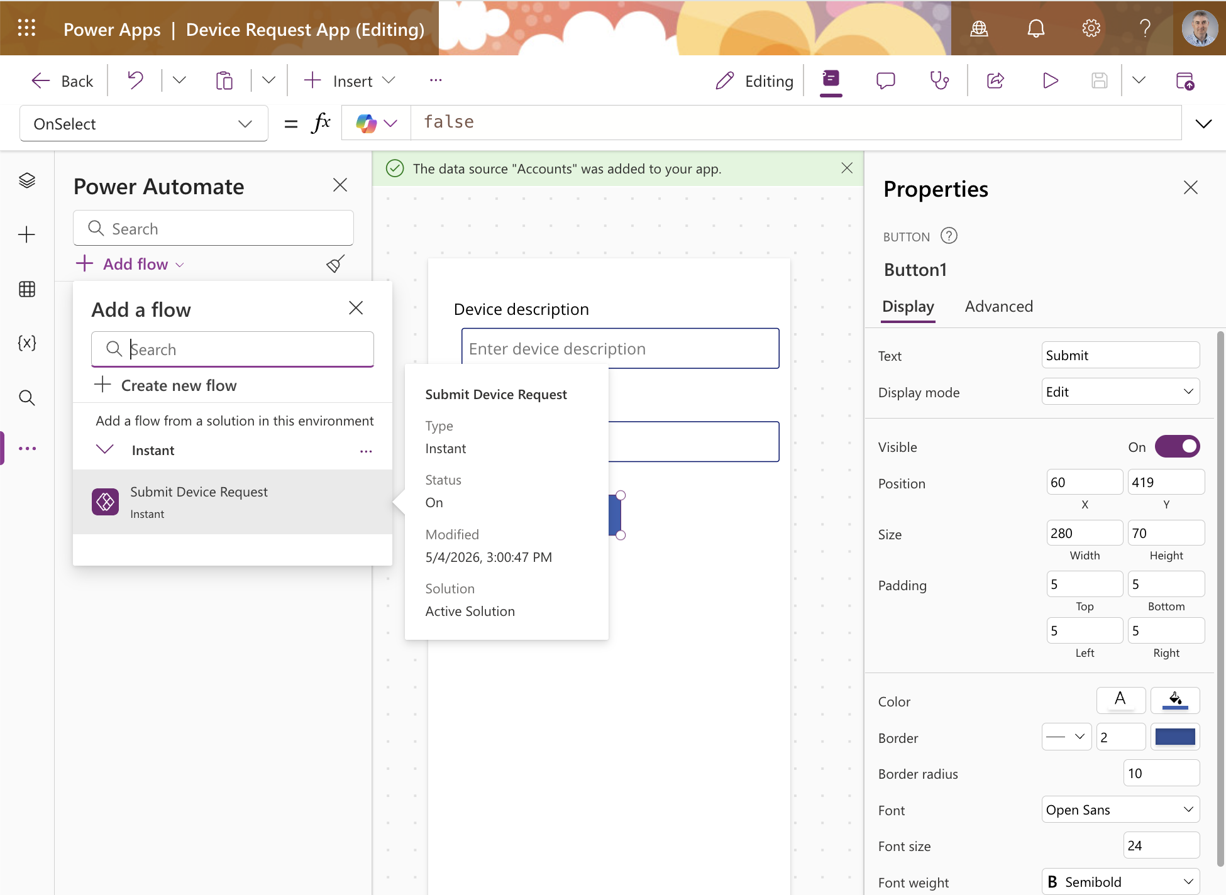The image size is (1226, 895).
Task: Click the font color A swatch
Action: [1120, 700]
